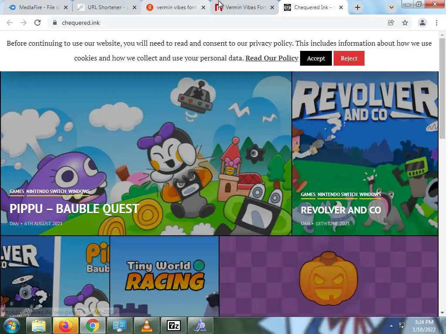
Task: Share this page from the address bar
Action: click(391, 23)
